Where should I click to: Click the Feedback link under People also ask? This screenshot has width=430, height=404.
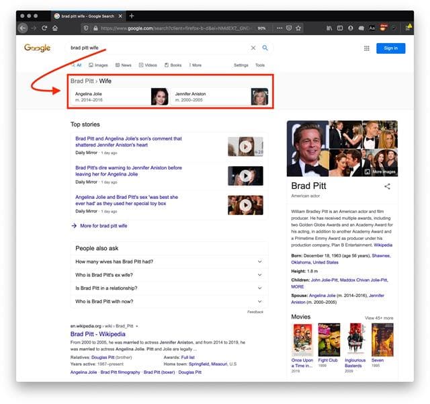[x=255, y=312]
